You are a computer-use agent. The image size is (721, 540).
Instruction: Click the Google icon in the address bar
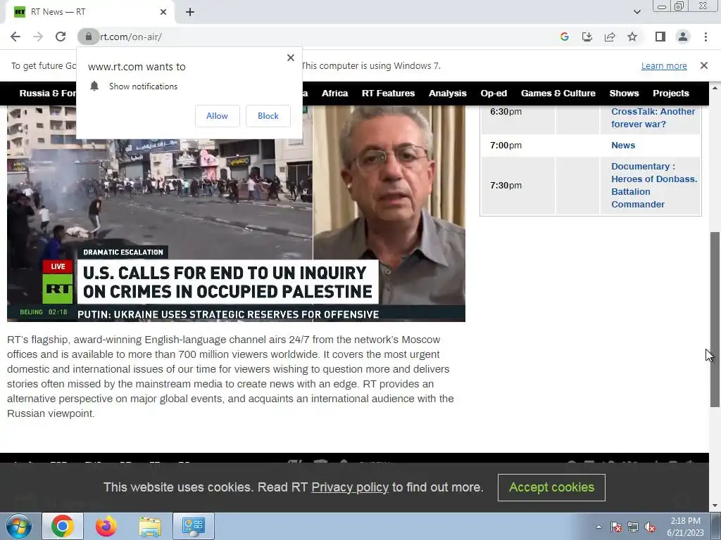click(565, 37)
